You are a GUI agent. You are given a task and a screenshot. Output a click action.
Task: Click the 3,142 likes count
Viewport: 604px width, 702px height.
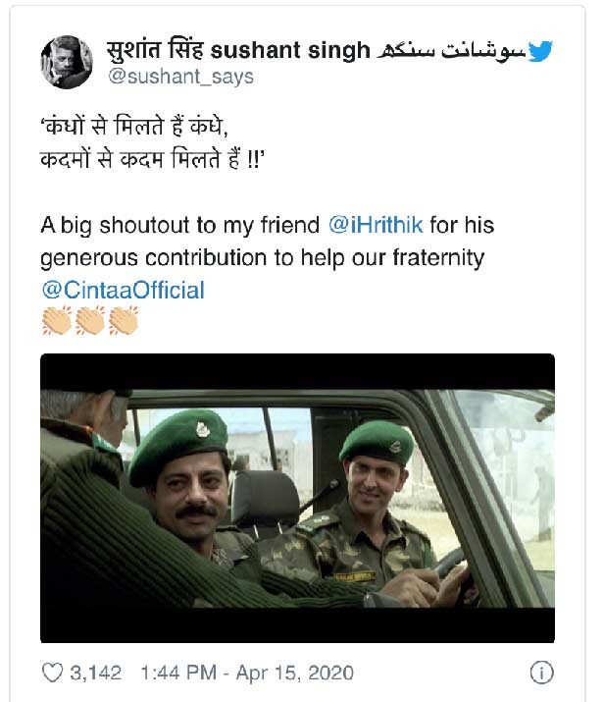click(95, 673)
